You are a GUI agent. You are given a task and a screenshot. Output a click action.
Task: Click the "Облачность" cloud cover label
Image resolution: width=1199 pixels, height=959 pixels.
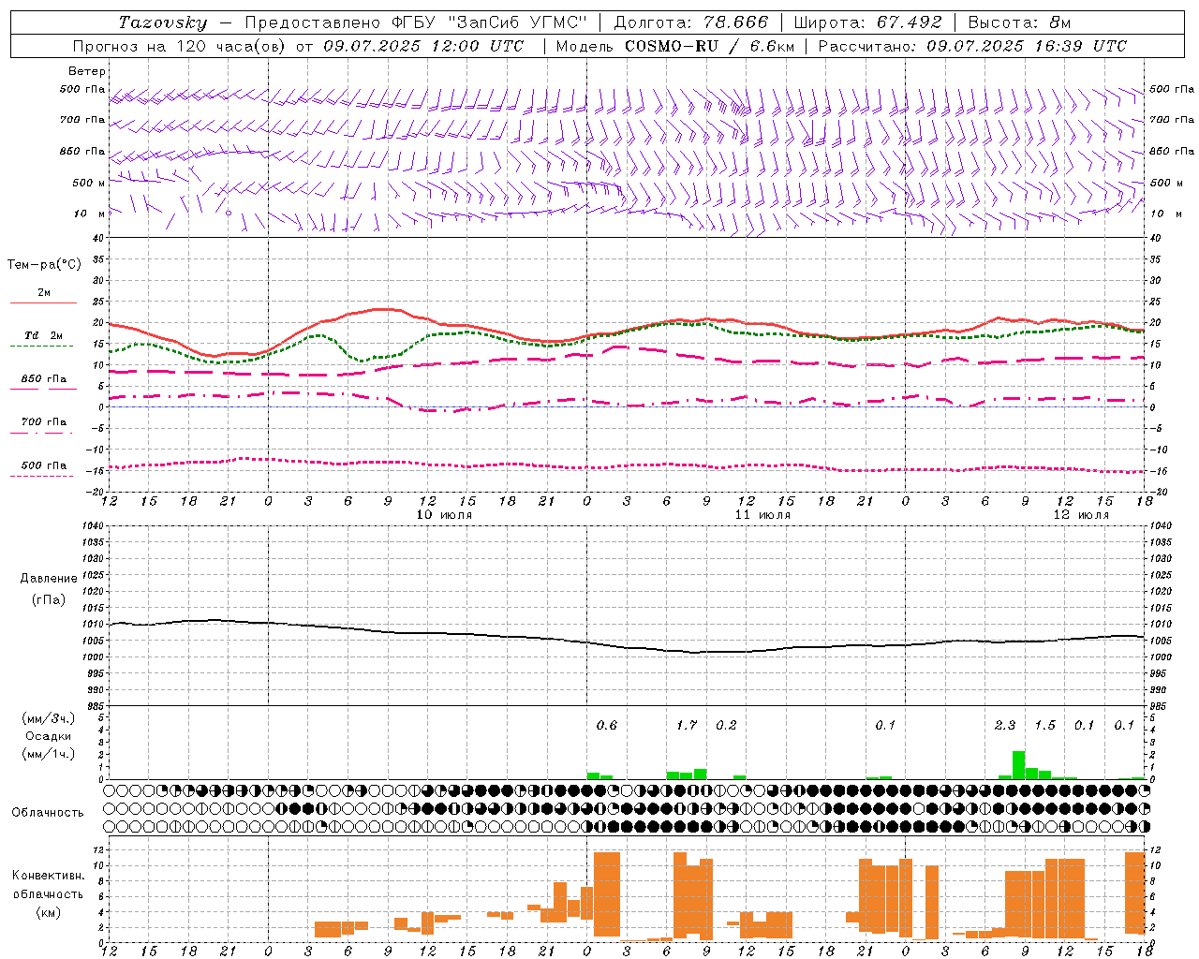coord(48,813)
